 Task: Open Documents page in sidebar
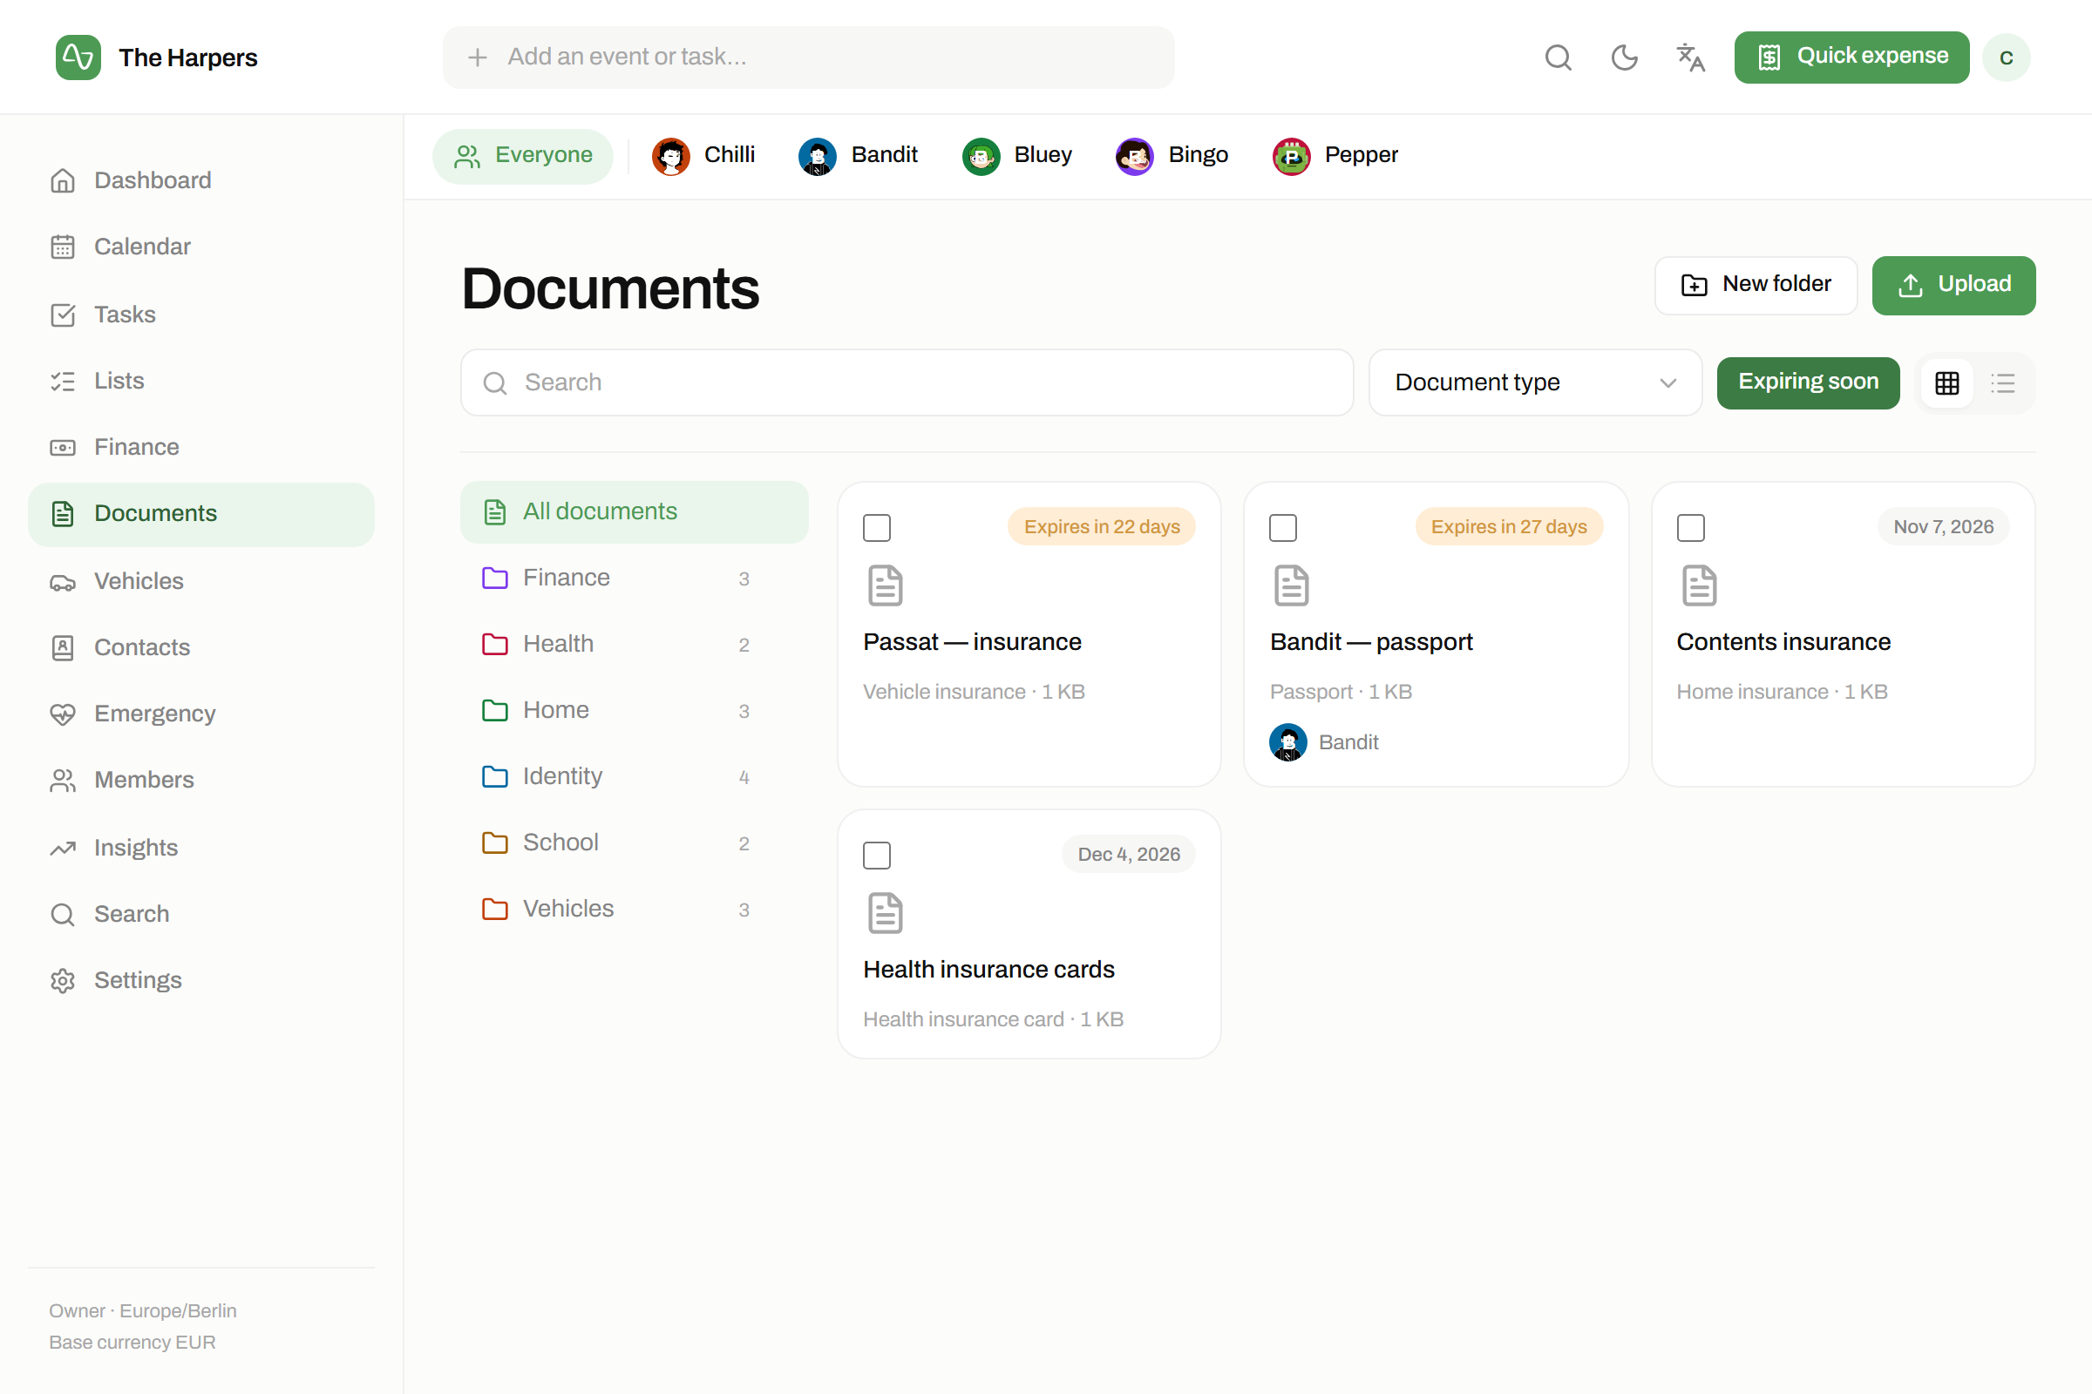coord(201,514)
